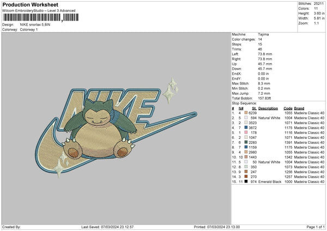Select thread code "1257" in stop 14
327x231 pixels.
click(288, 177)
